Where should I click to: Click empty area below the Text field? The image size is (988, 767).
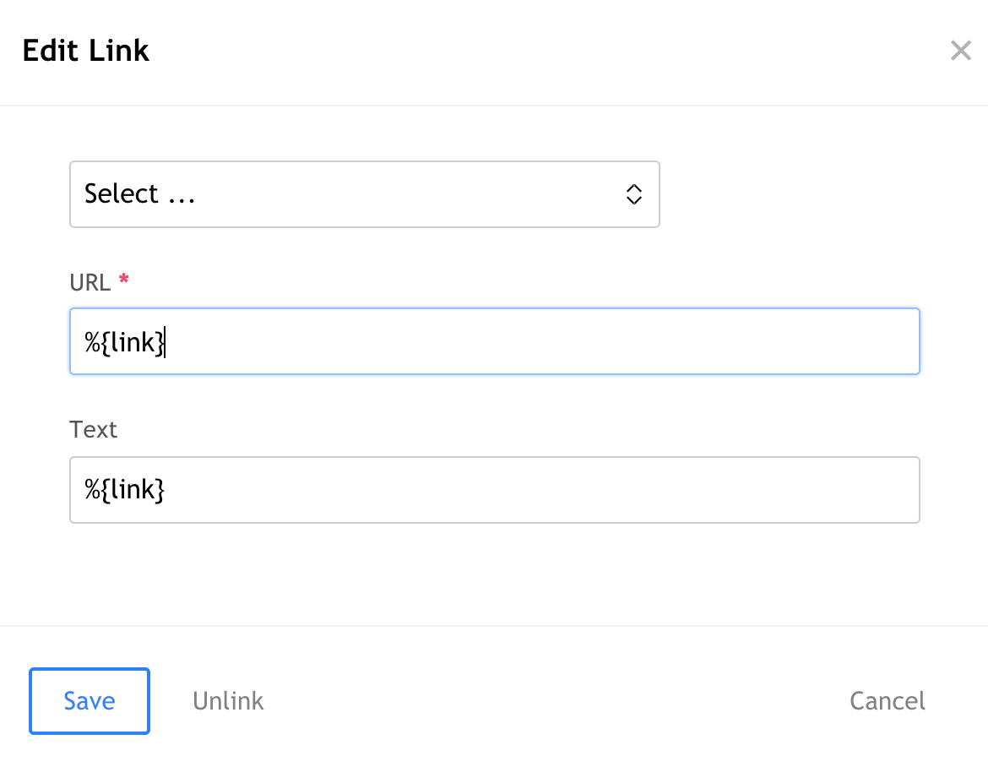494,574
